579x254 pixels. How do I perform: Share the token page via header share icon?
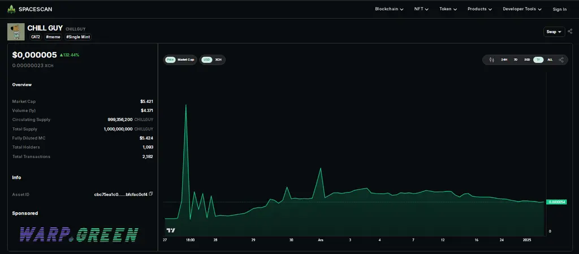click(570, 32)
